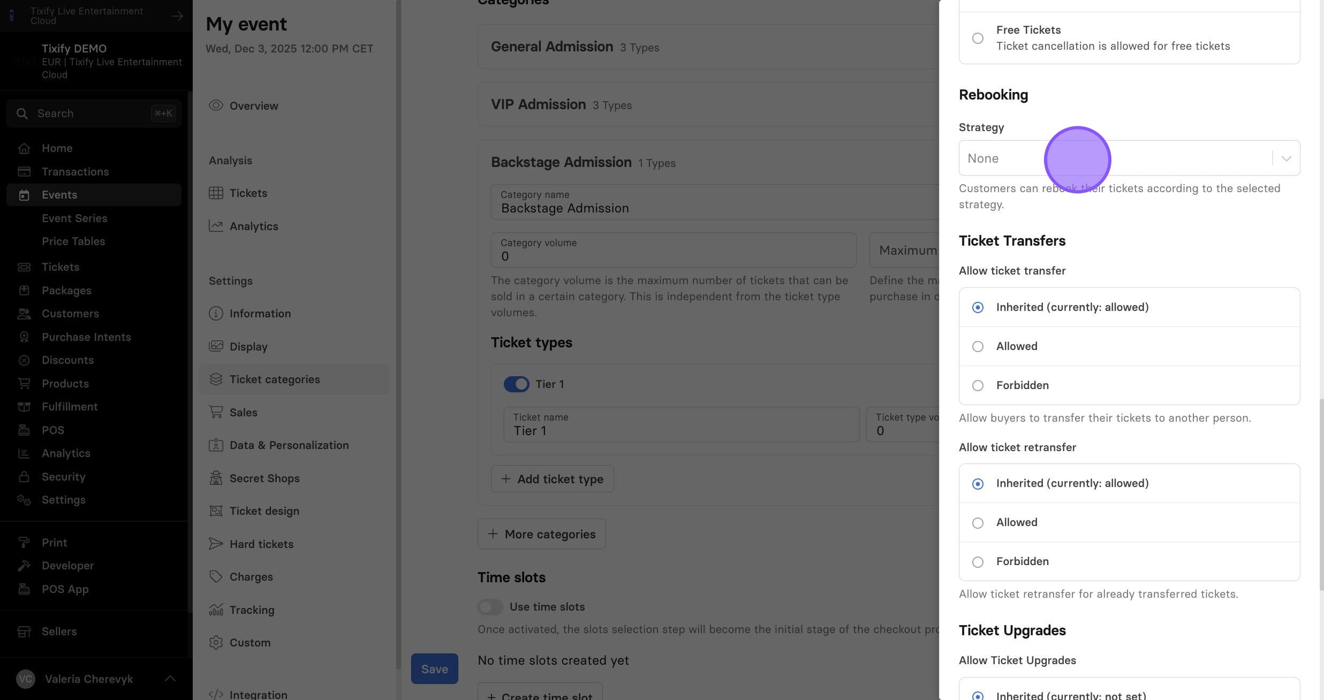The width and height of the screenshot is (1324, 700).
Task: Click the Packages icon in sidebar
Action: pos(24,291)
